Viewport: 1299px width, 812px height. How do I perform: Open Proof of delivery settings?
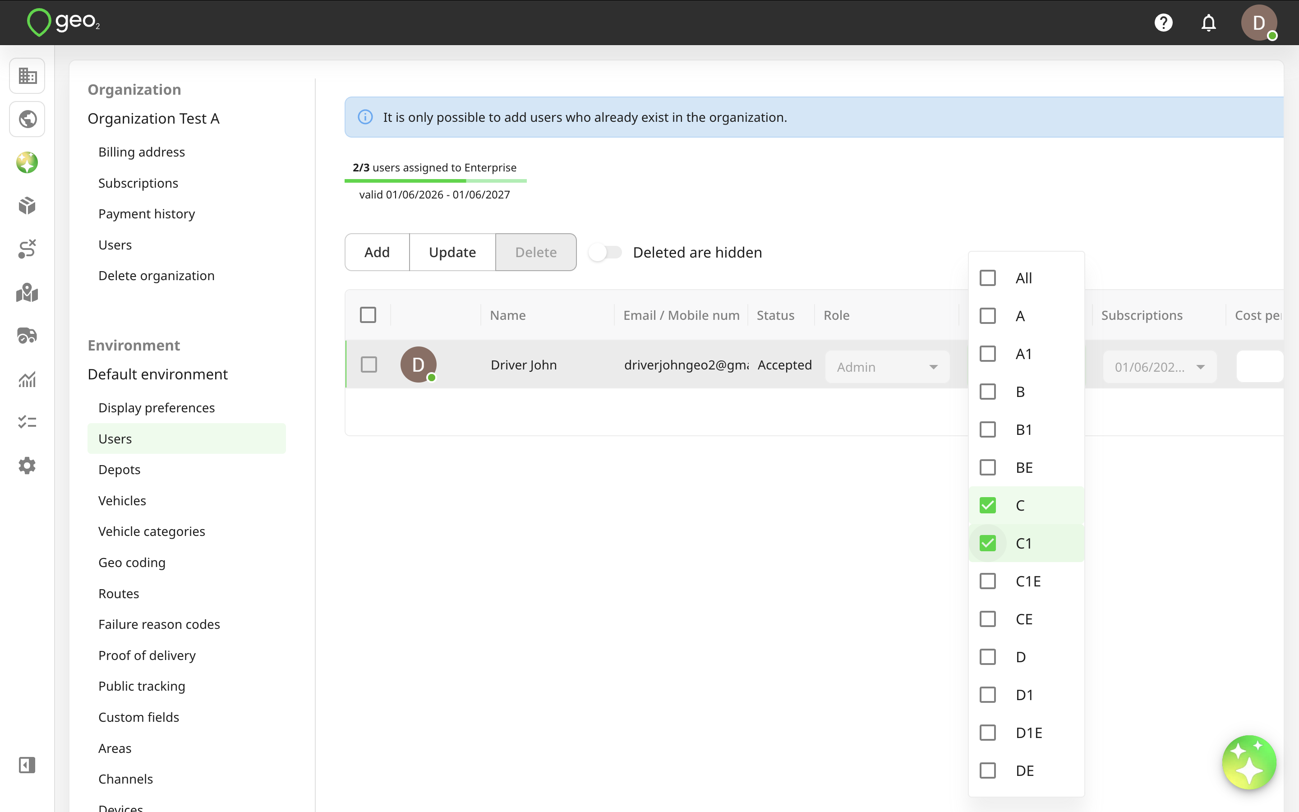click(x=147, y=655)
